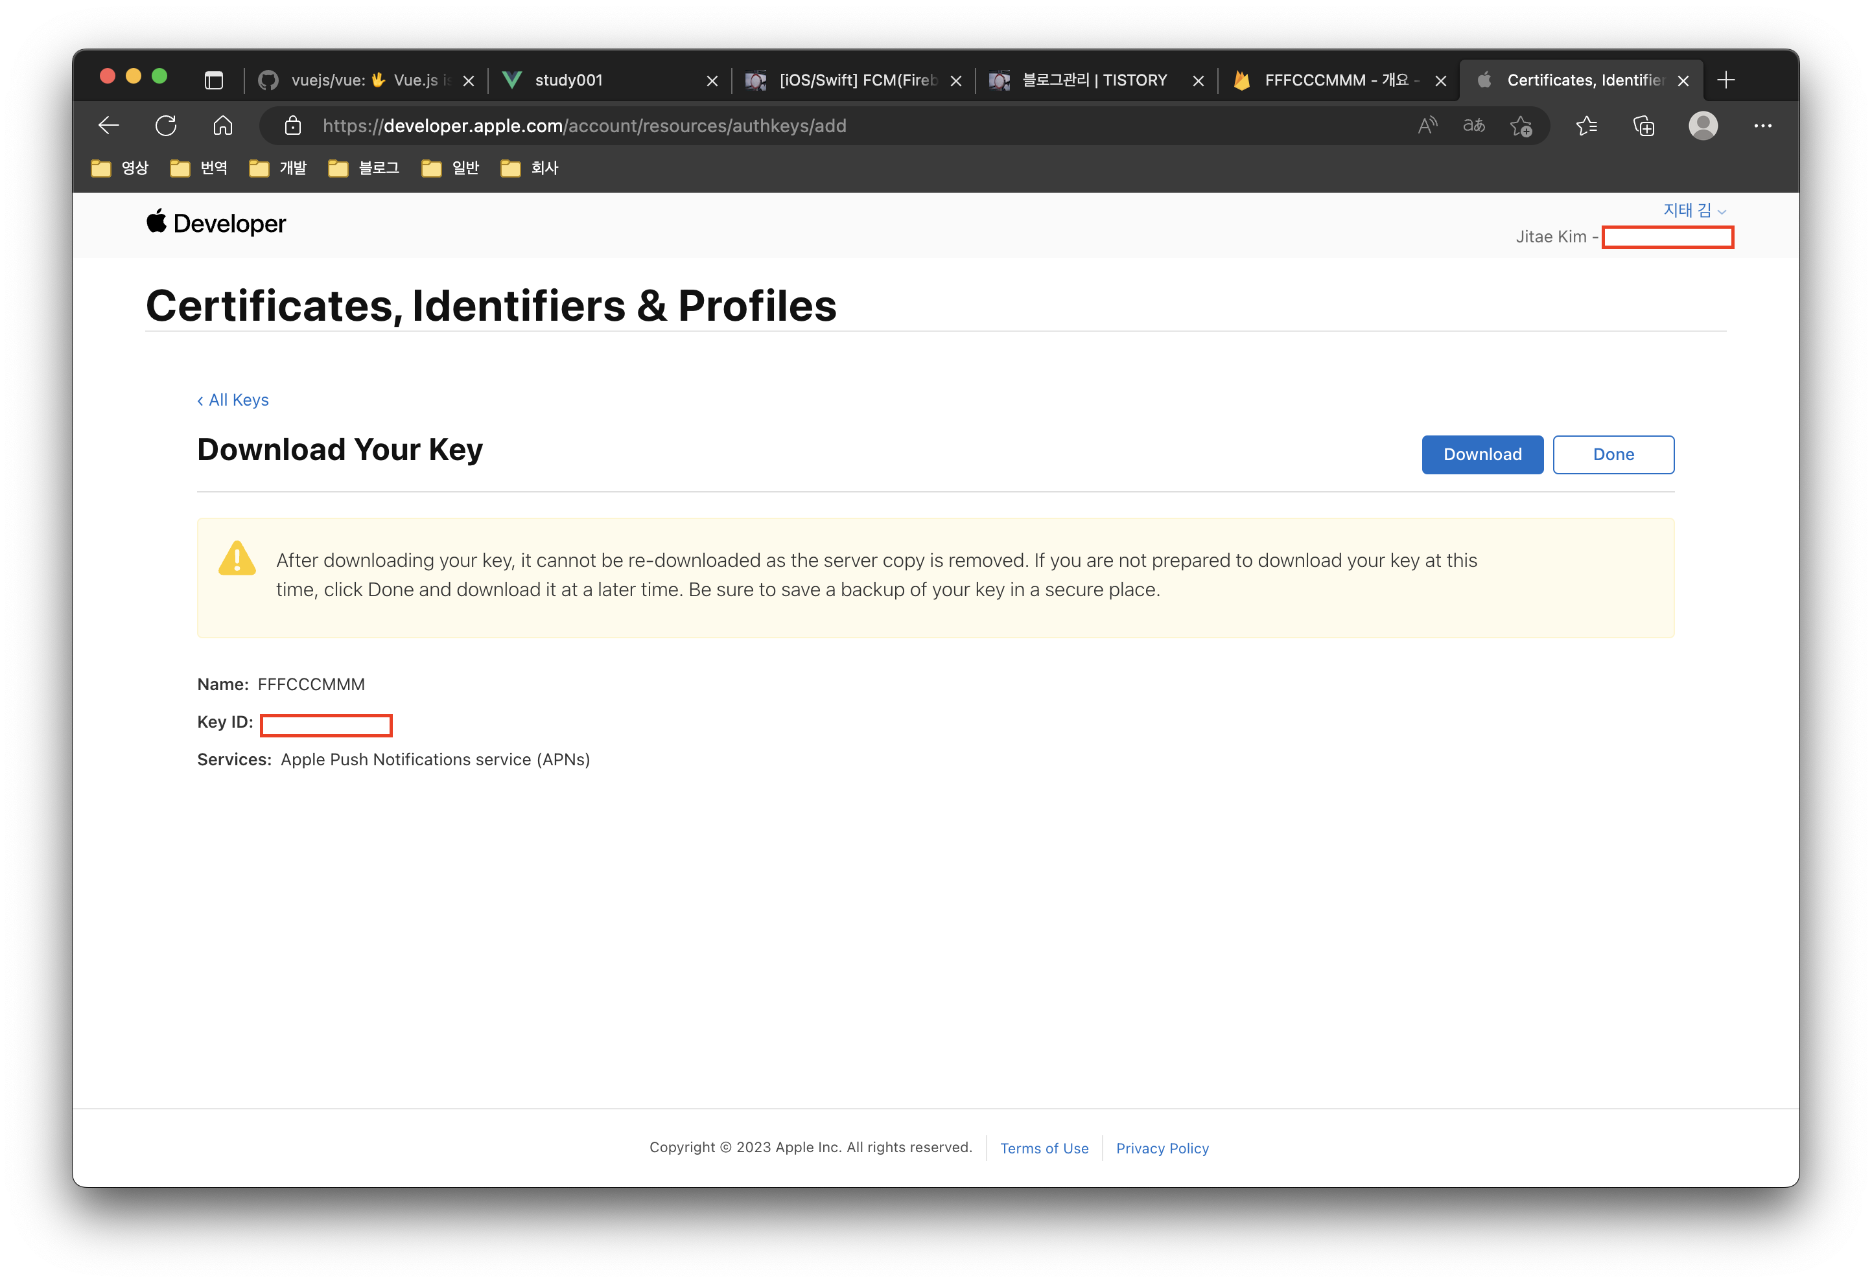
Task: Open the 영상 bookmarks folder
Action: pos(120,168)
